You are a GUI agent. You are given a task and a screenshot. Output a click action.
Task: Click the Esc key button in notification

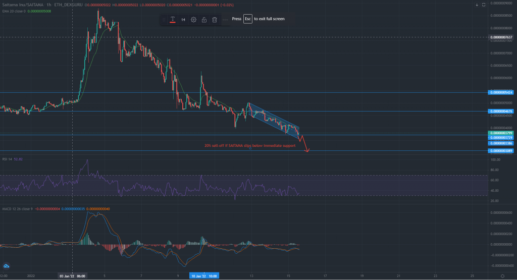click(247, 19)
